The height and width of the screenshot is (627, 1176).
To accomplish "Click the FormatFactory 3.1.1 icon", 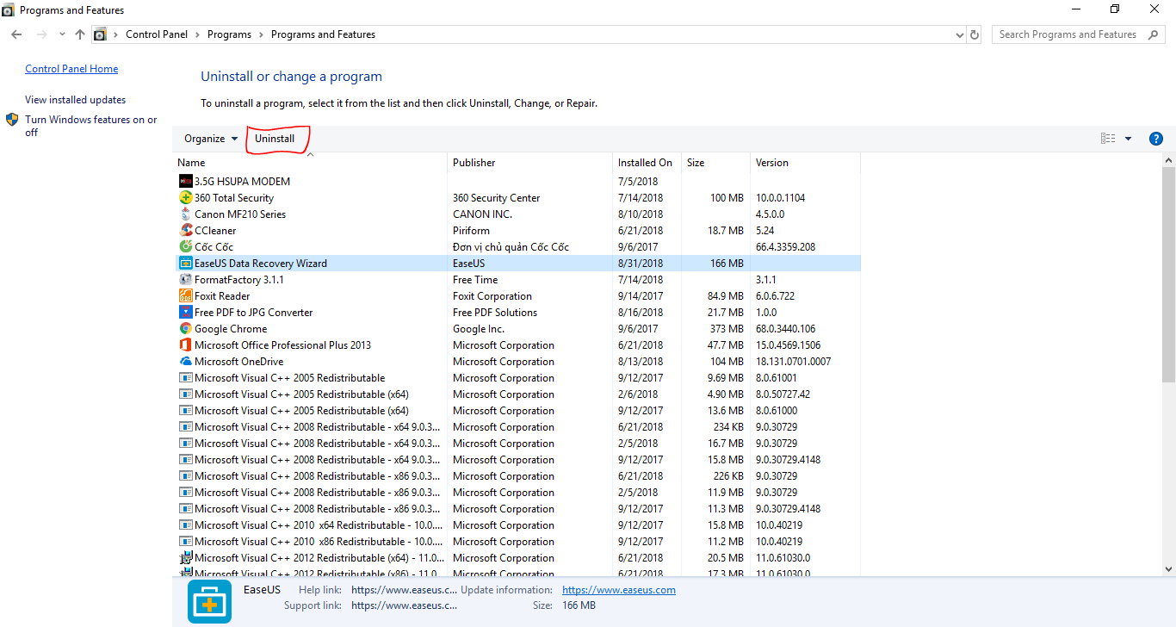I will (x=186, y=280).
